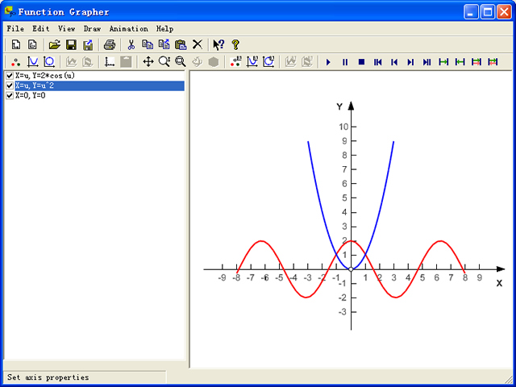Select the X=u, Y=2*cos(u) list entry
516x387 pixels.
pos(45,76)
